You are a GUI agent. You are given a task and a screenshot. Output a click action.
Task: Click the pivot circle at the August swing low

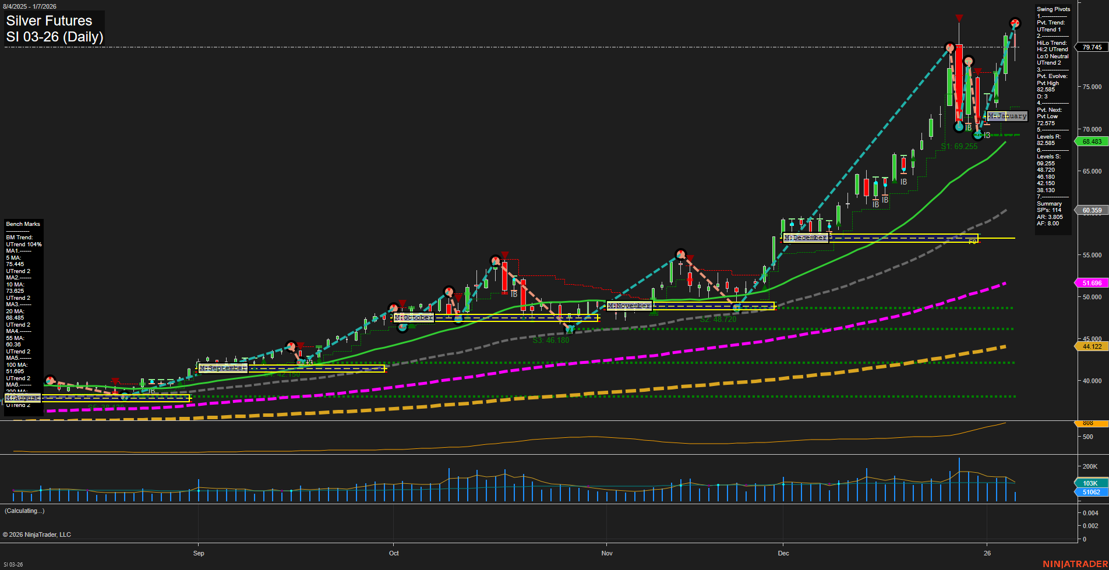[125, 397]
